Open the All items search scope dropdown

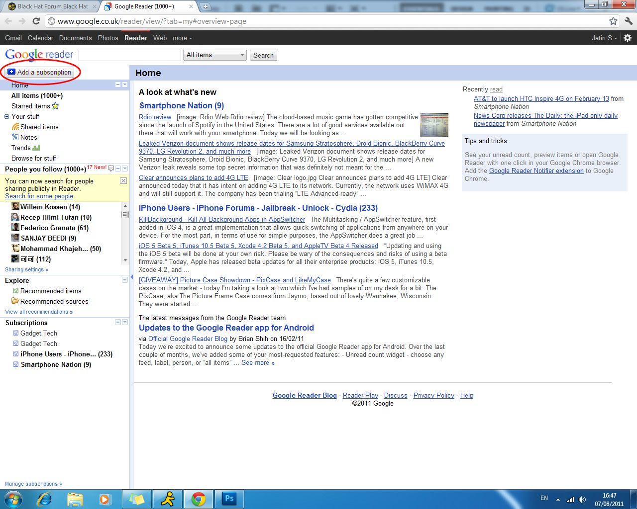(215, 55)
